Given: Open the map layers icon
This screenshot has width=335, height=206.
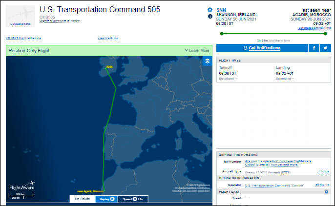Looking at the screenshot, I should click(x=208, y=61).
